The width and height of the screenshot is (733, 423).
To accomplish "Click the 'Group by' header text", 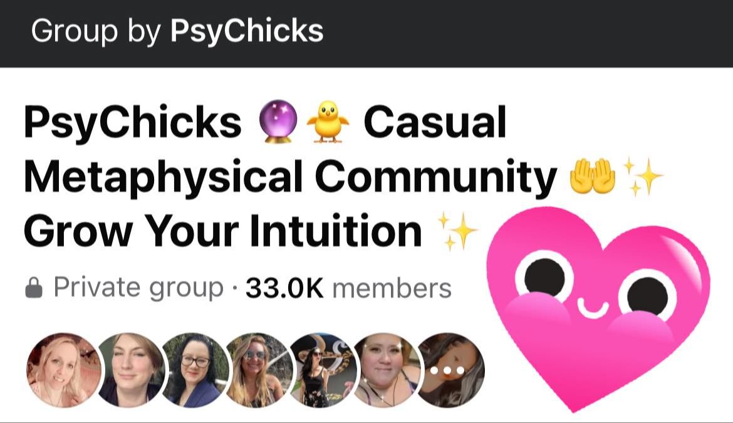I will point(96,31).
